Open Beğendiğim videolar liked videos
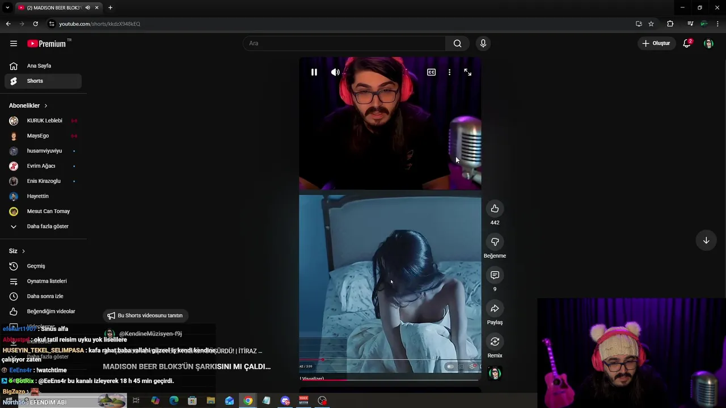 (x=43, y=312)
